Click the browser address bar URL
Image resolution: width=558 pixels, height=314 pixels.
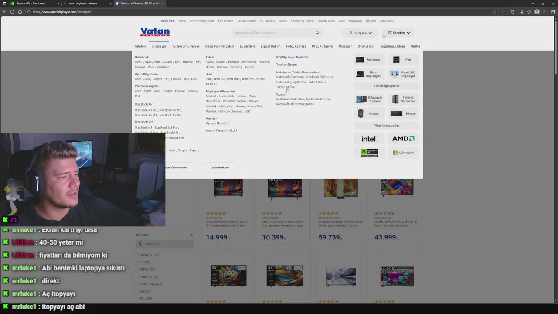pos(61,12)
